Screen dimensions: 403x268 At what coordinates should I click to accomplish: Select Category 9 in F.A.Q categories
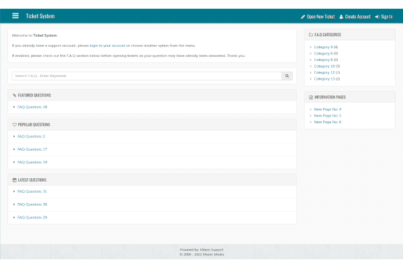click(323, 47)
